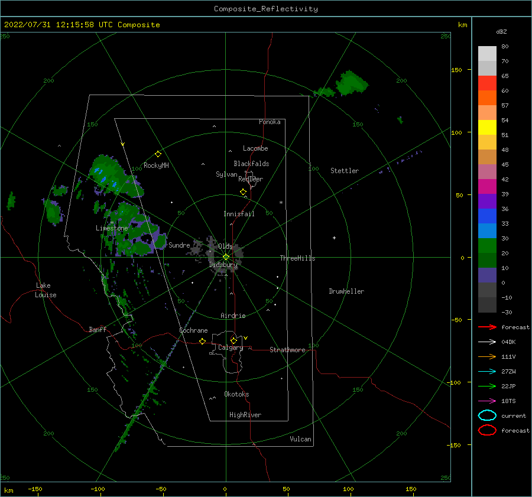Image resolution: width=532 pixels, height=497 pixels.
Task: Click the Composite_Reflectivity title
Action: click(x=266, y=9)
